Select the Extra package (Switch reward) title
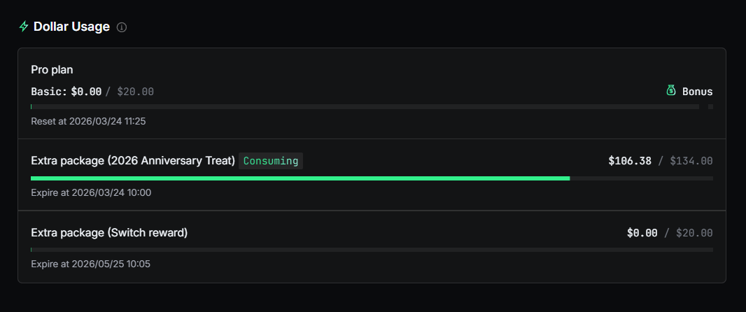Screen dimensions: 746x312 (x=109, y=232)
